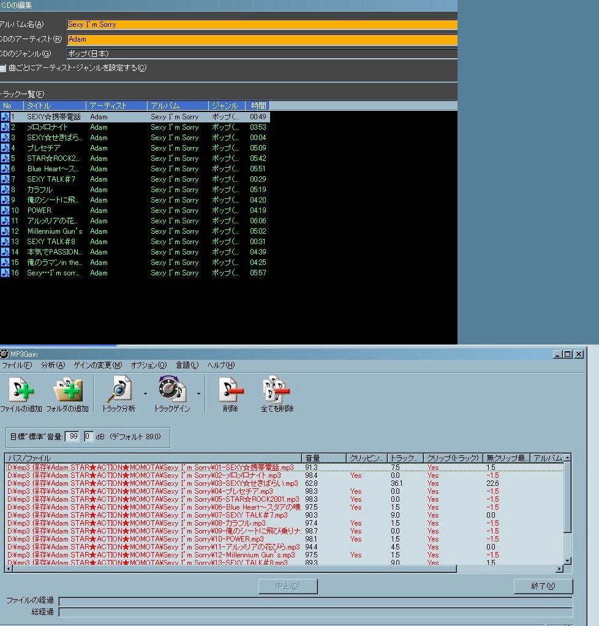The image size is (599, 626).
Task: Select the 10-POWER.mp3 file row
Action: click(x=285, y=539)
